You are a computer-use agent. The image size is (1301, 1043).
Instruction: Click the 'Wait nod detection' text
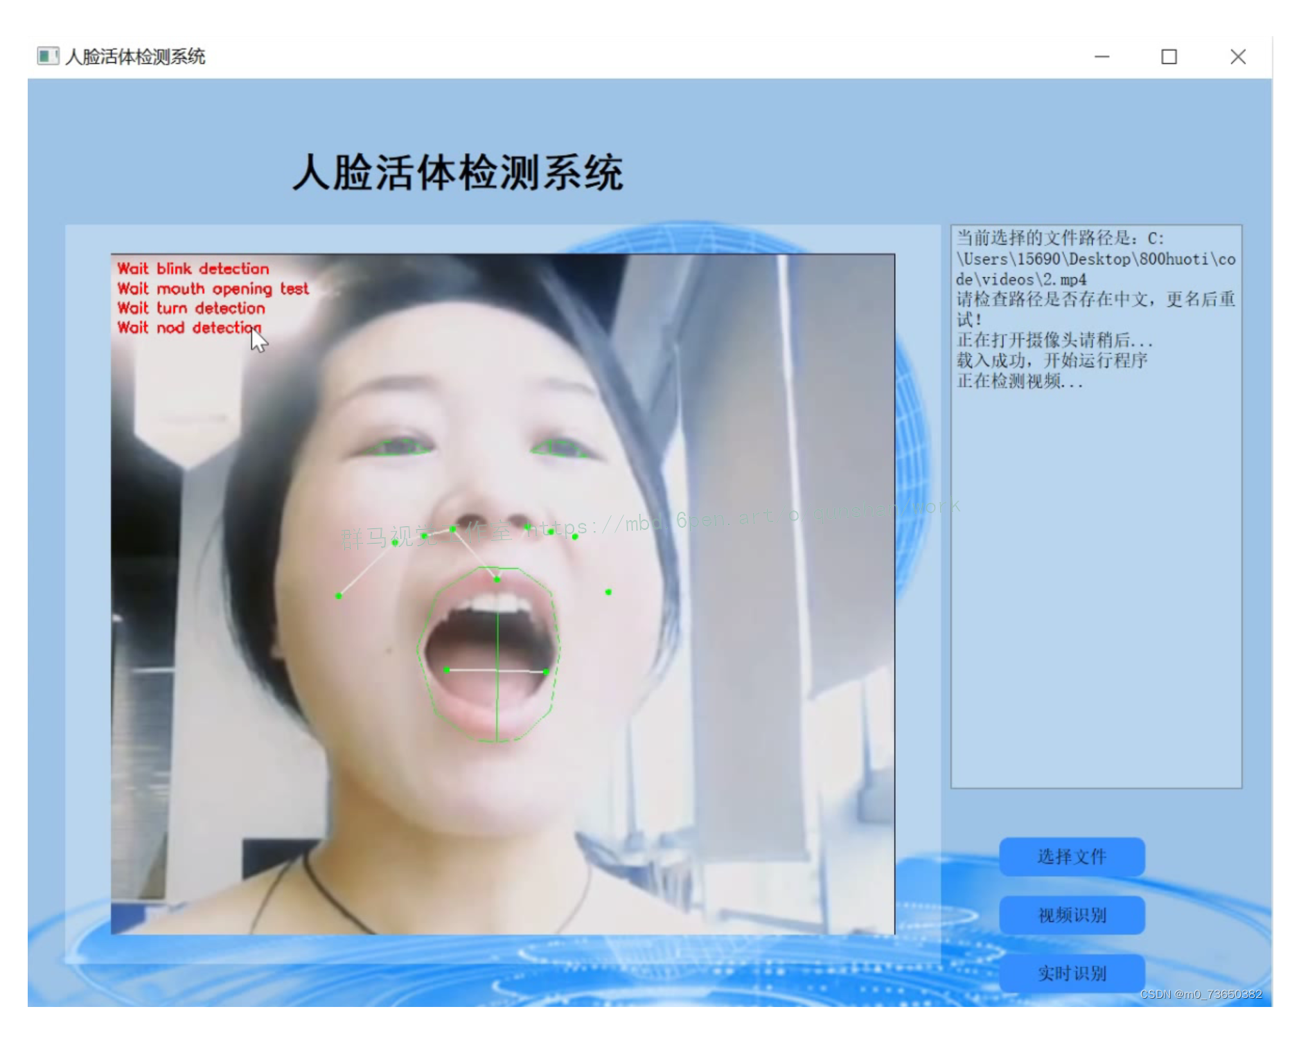[189, 328]
